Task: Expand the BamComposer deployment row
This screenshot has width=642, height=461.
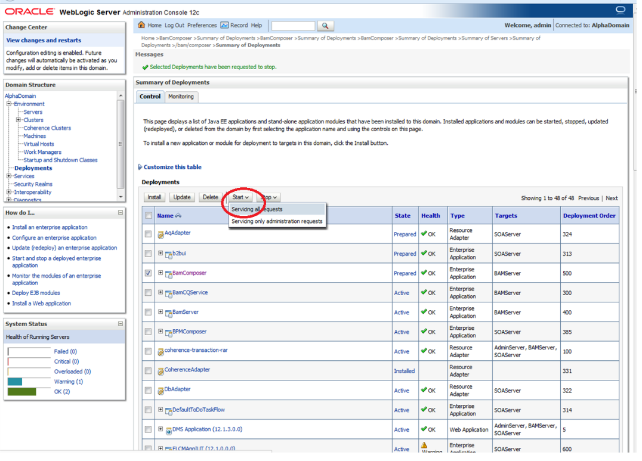Action: (x=160, y=273)
